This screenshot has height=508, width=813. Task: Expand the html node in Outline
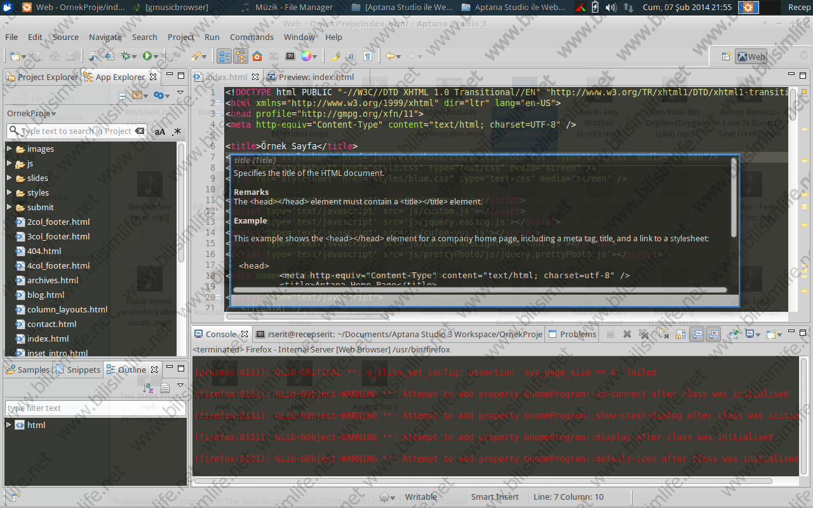tap(9, 425)
